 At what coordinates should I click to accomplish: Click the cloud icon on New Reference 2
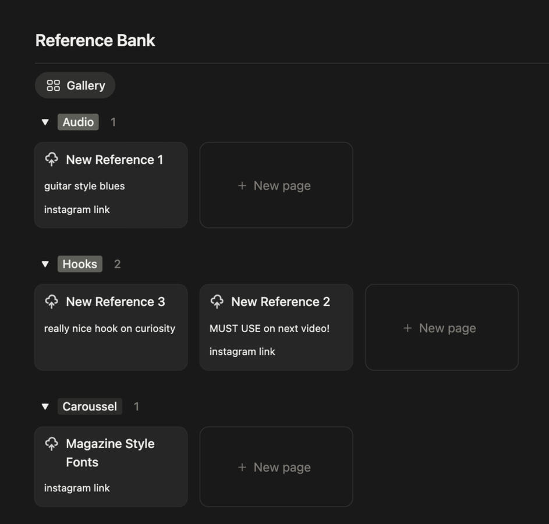[x=217, y=301]
